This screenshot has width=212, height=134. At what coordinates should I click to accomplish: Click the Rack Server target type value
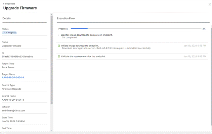tap(8, 67)
